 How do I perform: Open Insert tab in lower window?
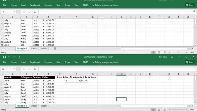[x=23, y=62]
